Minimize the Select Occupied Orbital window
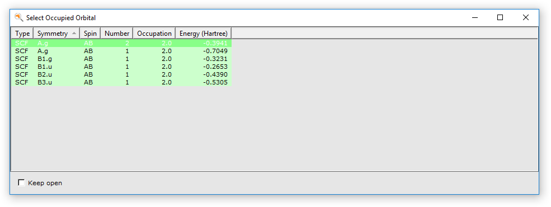 click(475, 17)
